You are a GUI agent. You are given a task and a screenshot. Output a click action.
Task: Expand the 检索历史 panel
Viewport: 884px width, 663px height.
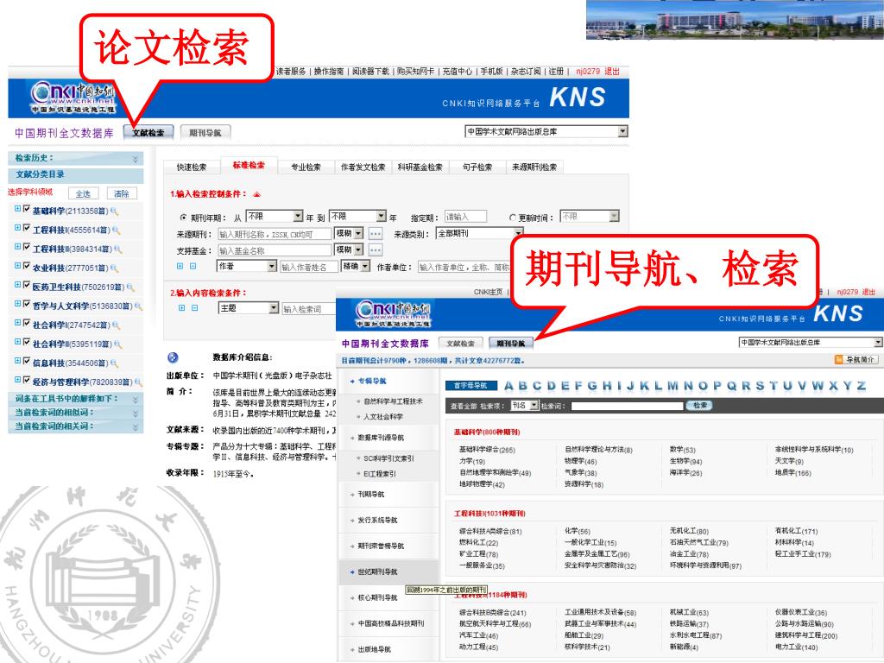(x=76, y=158)
